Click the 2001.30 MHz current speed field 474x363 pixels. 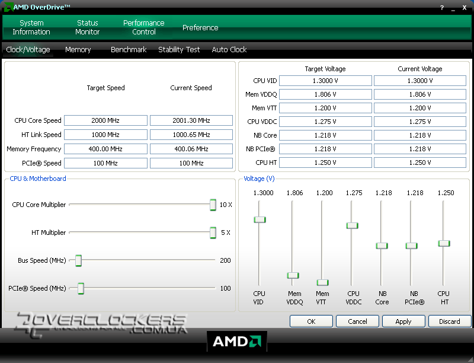point(191,120)
